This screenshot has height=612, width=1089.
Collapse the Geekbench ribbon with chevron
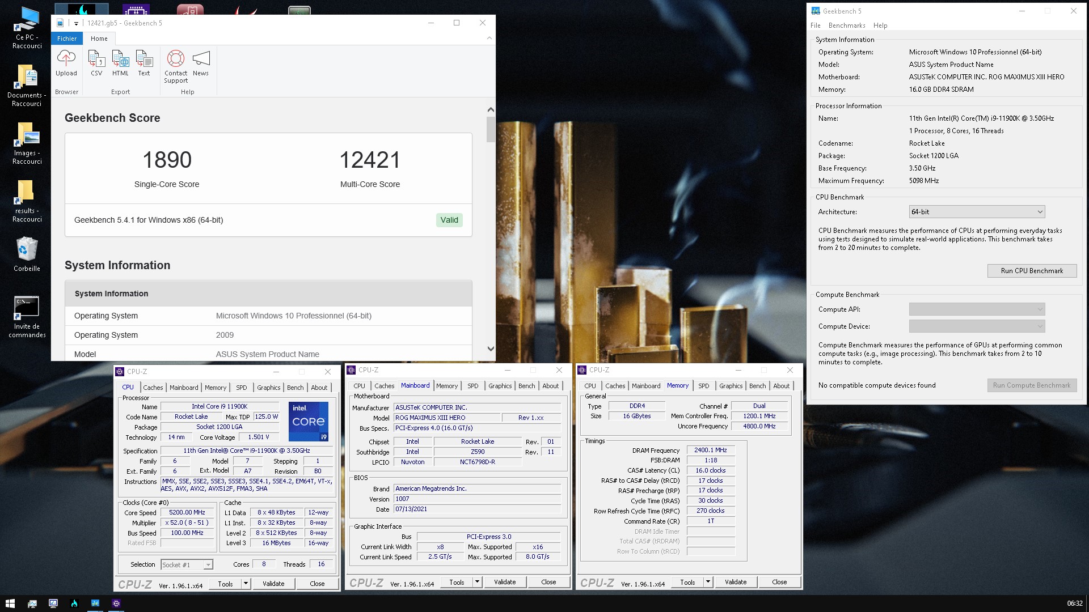click(x=489, y=38)
